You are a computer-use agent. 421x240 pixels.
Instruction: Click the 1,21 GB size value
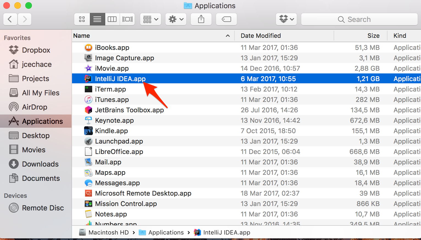click(368, 79)
